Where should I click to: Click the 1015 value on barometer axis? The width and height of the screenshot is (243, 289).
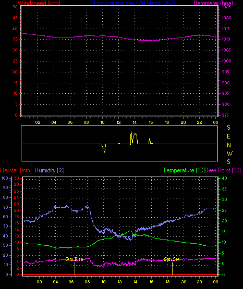226,29
